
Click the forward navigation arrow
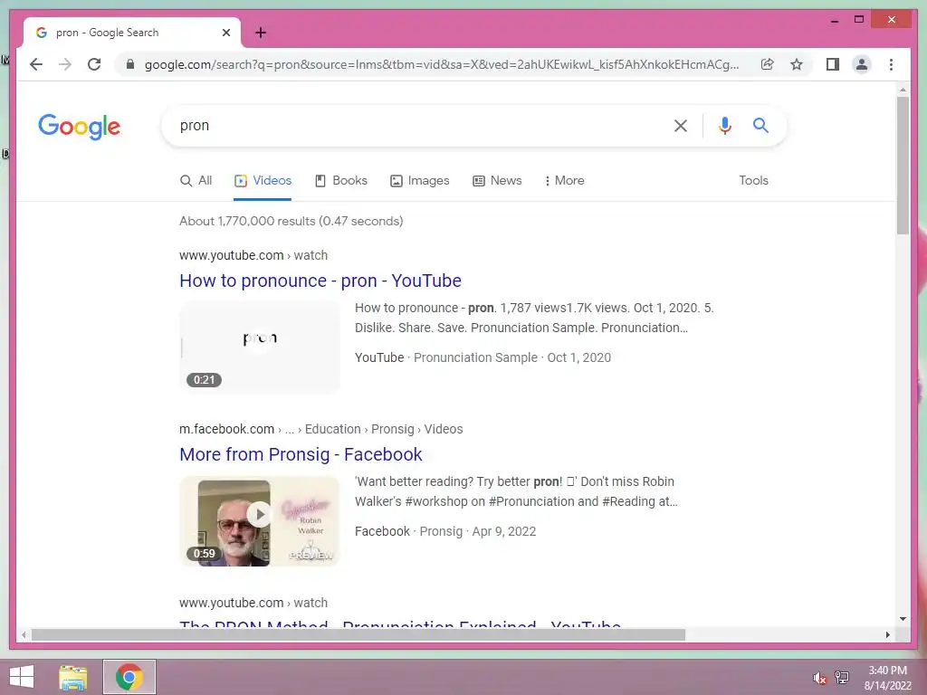pos(65,64)
